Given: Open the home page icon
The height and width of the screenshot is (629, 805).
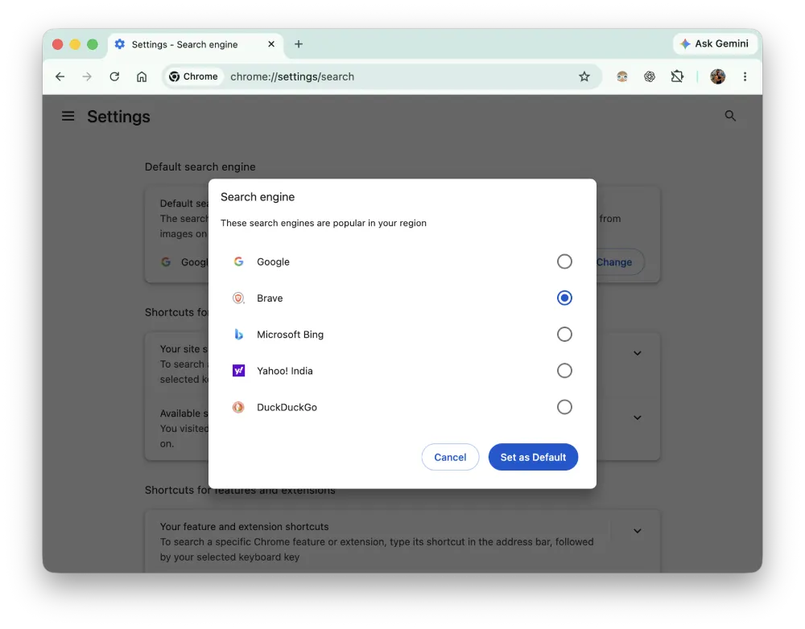Looking at the screenshot, I should coord(142,76).
